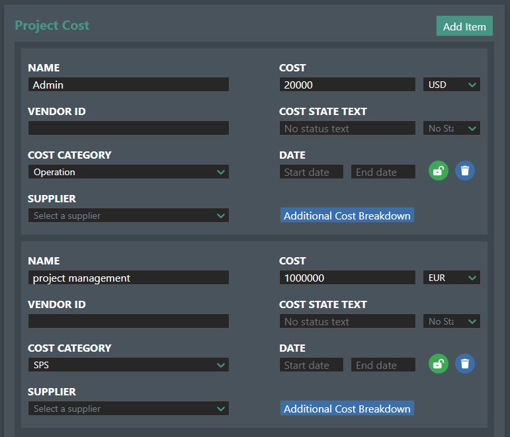The image size is (510, 437).
Task: Click the name field containing Admin
Action: 128,85
